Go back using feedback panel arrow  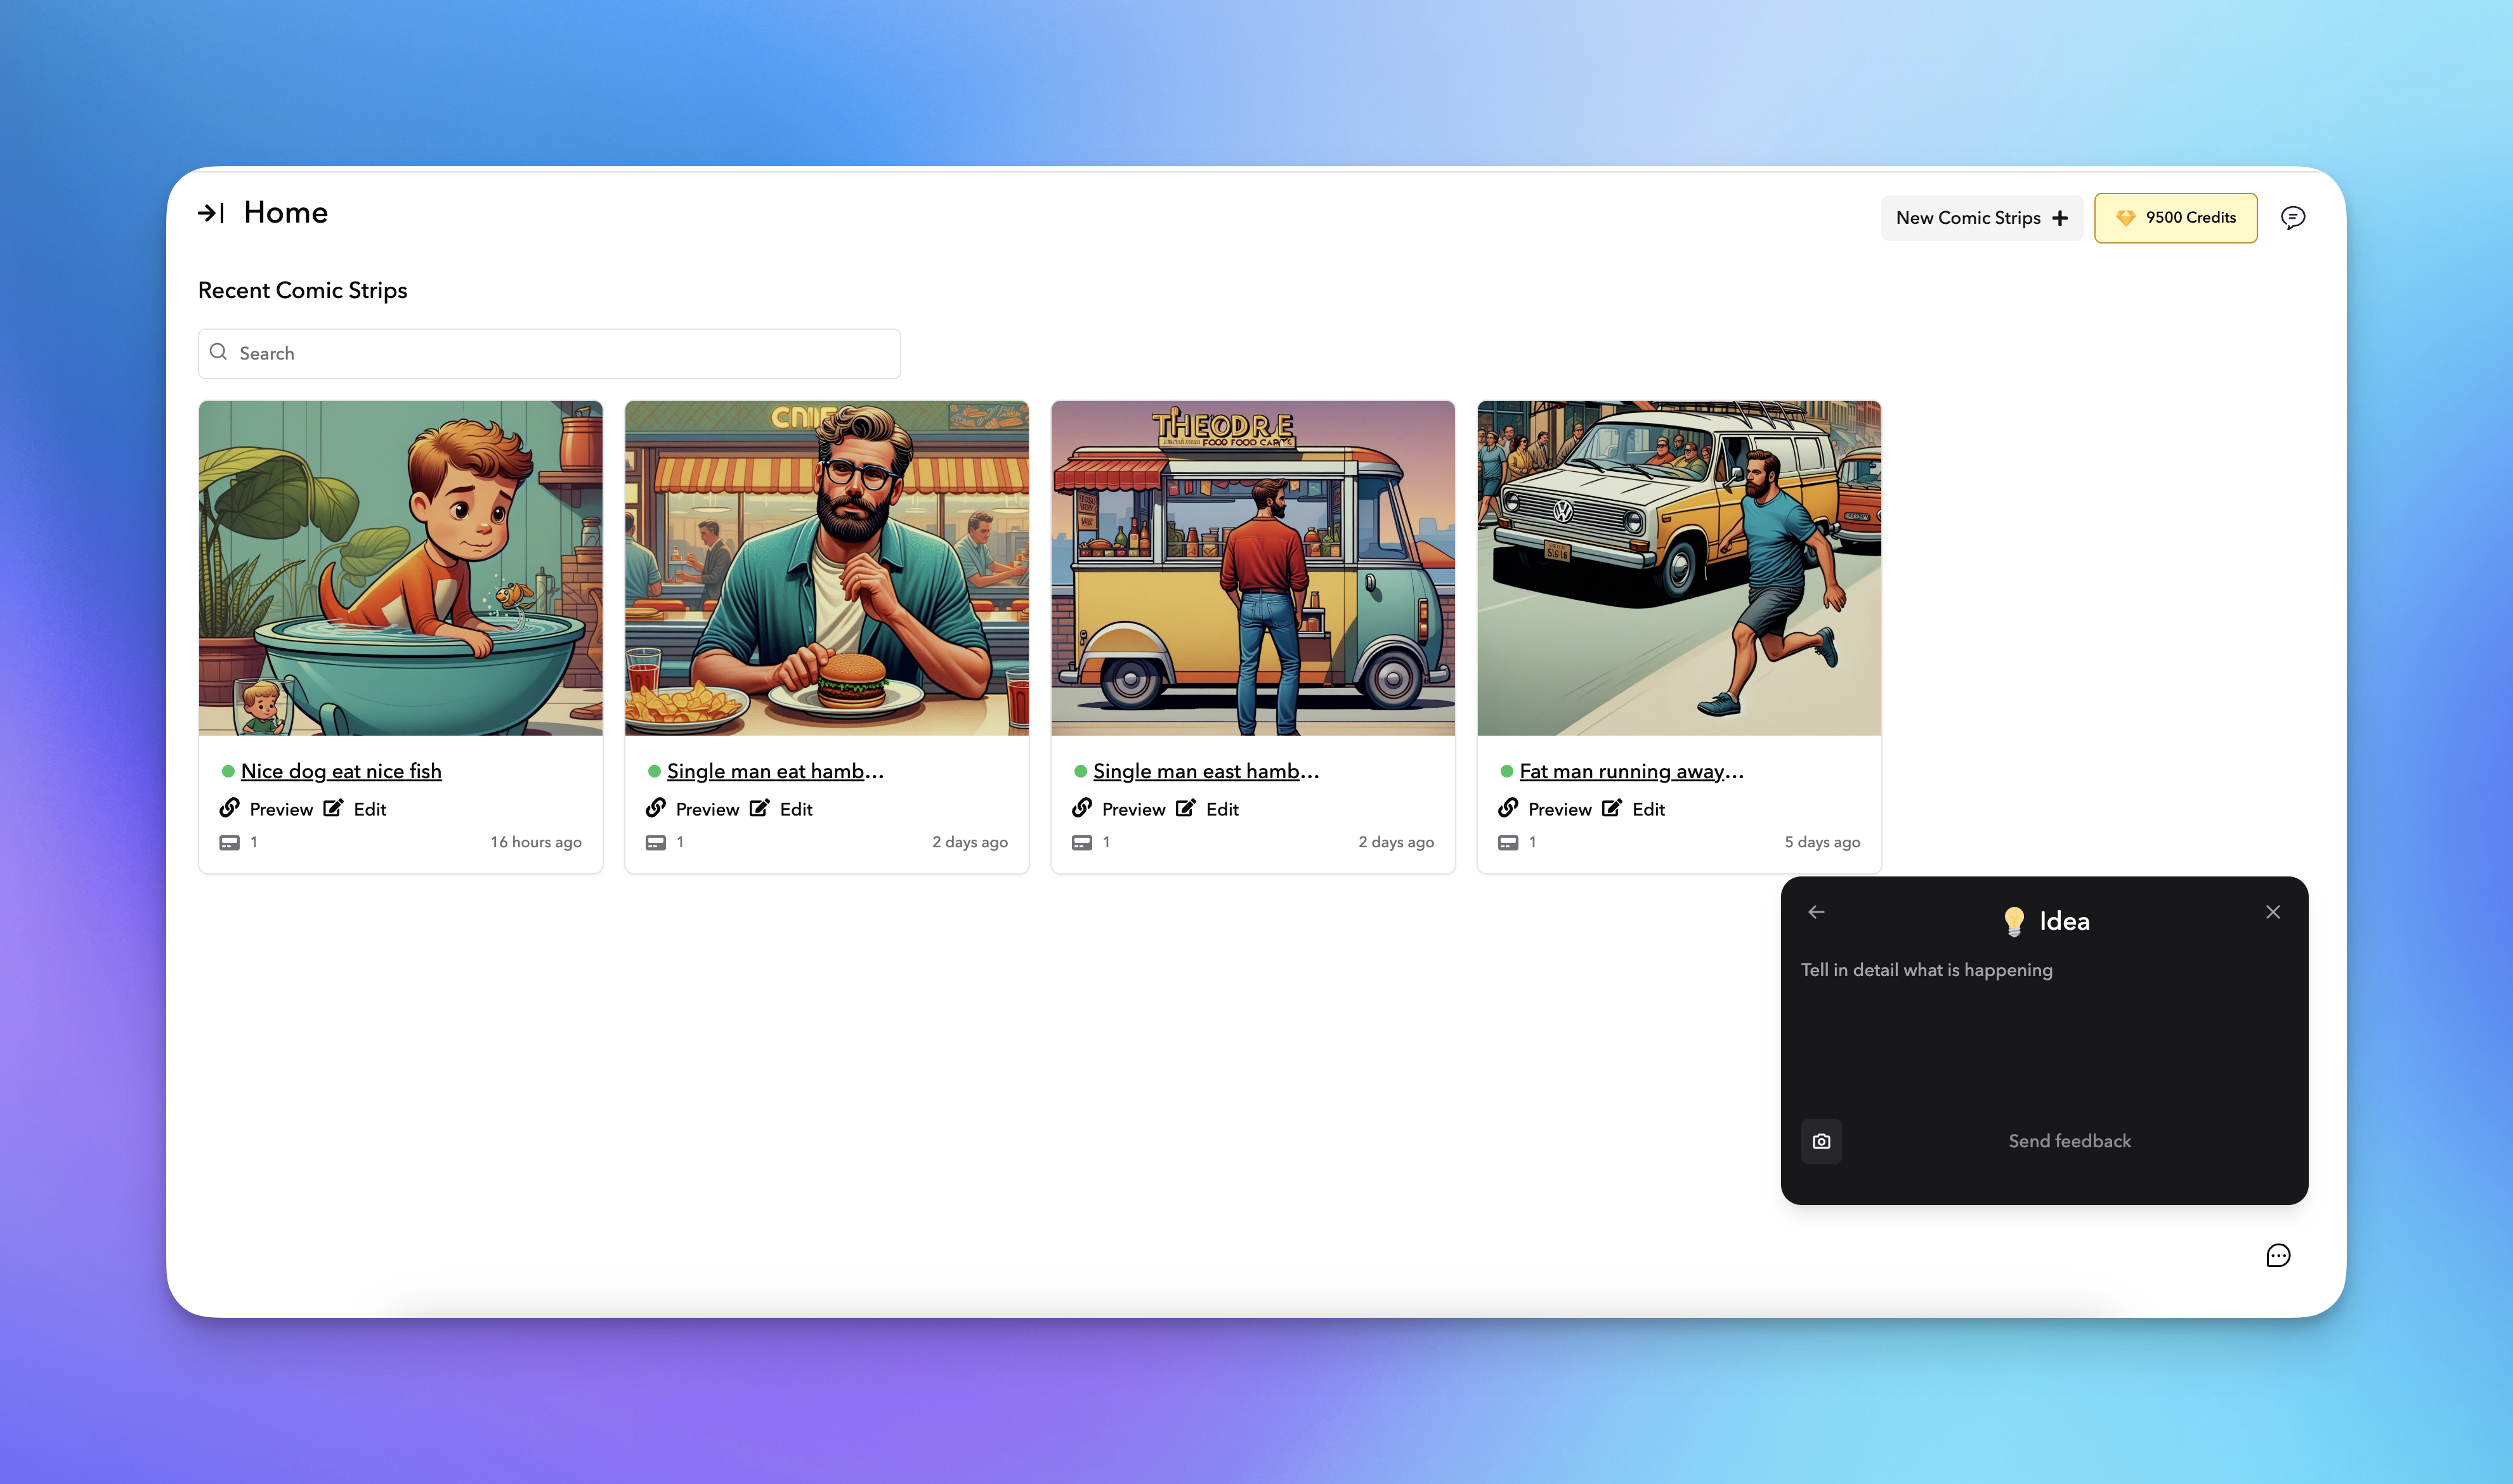tap(1816, 912)
